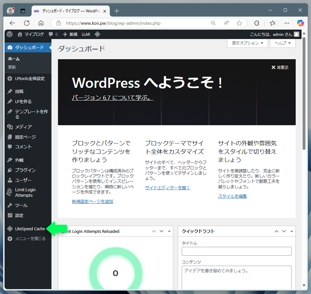Viewport: 311px width, 294px height.
Task: Click the scrollbar down arrow
Action: 304,286
